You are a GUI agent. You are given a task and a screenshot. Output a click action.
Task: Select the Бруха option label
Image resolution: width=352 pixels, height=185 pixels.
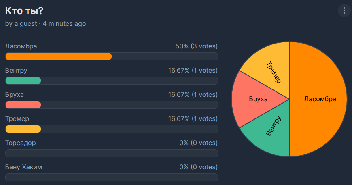point(15,94)
